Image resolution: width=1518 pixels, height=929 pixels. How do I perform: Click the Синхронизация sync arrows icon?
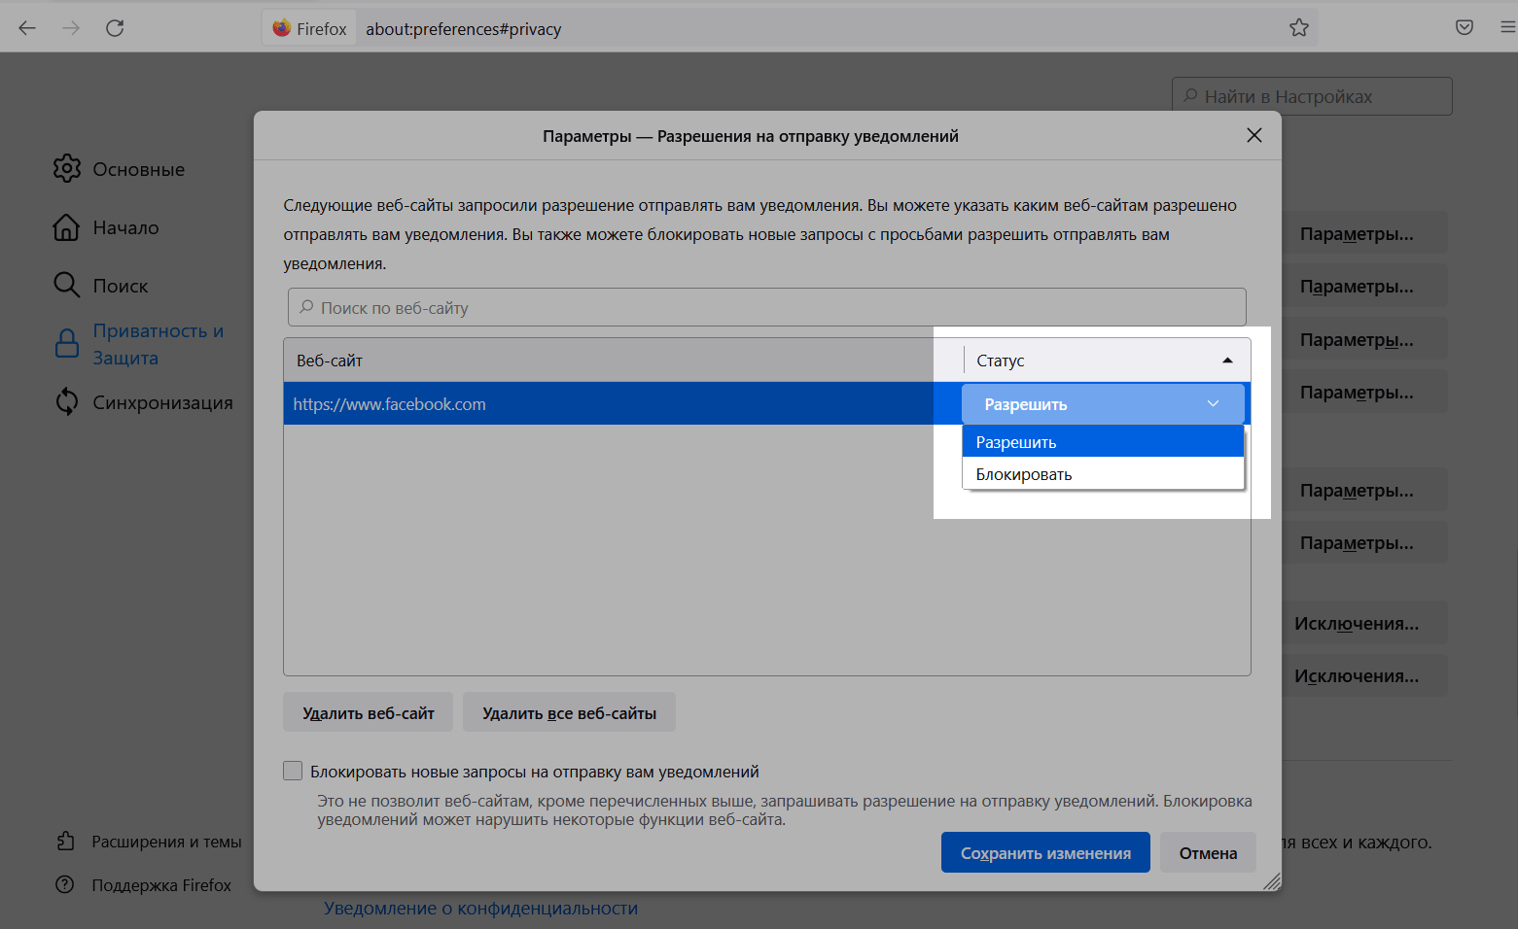[67, 401]
